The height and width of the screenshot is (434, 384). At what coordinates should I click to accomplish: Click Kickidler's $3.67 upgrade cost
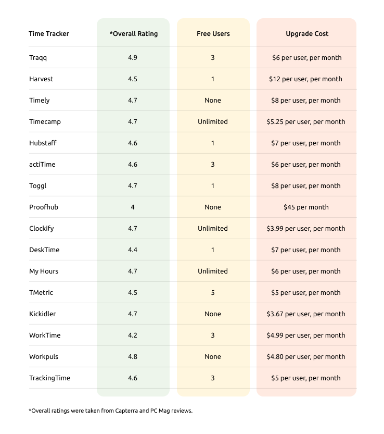point(306,314)
